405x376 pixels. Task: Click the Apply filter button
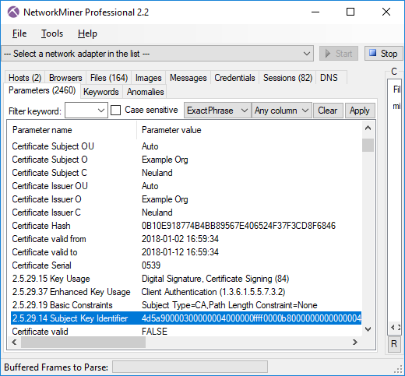tap(360, 111)
